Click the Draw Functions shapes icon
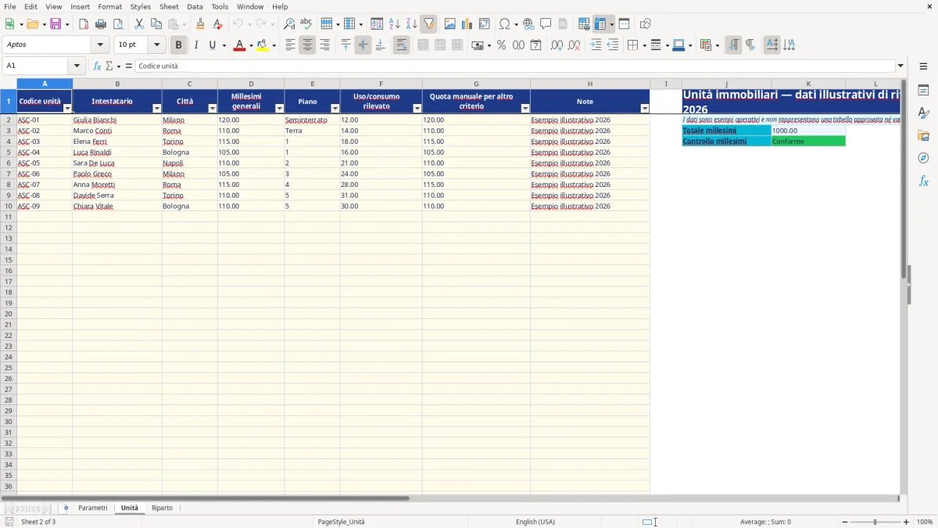 pos(645,23)
